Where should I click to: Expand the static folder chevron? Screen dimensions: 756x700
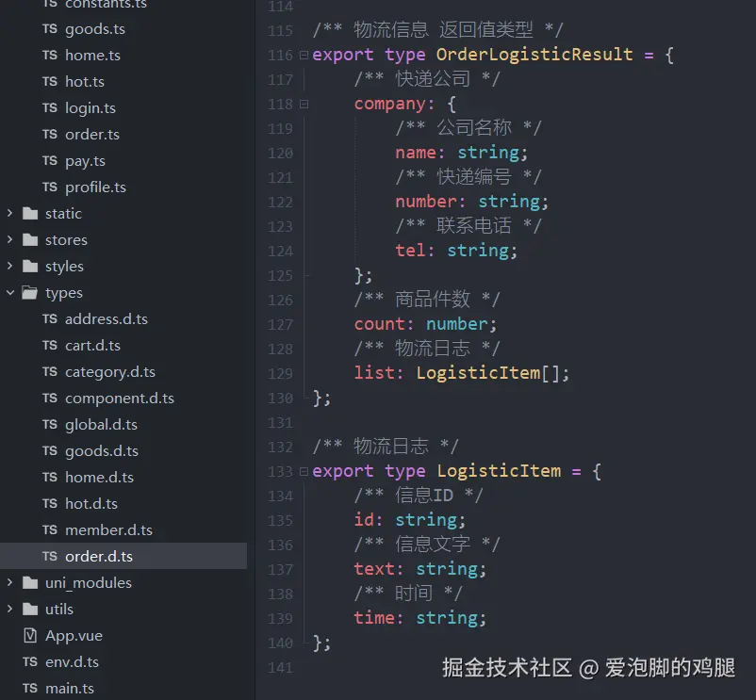coord(10,213)
